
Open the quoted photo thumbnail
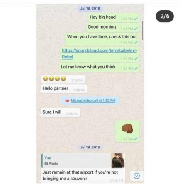tap(118, 160)
